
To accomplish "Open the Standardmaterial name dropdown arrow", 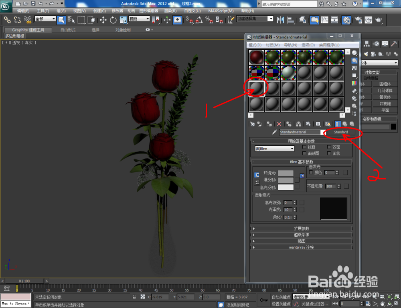I will pos(324,132).
